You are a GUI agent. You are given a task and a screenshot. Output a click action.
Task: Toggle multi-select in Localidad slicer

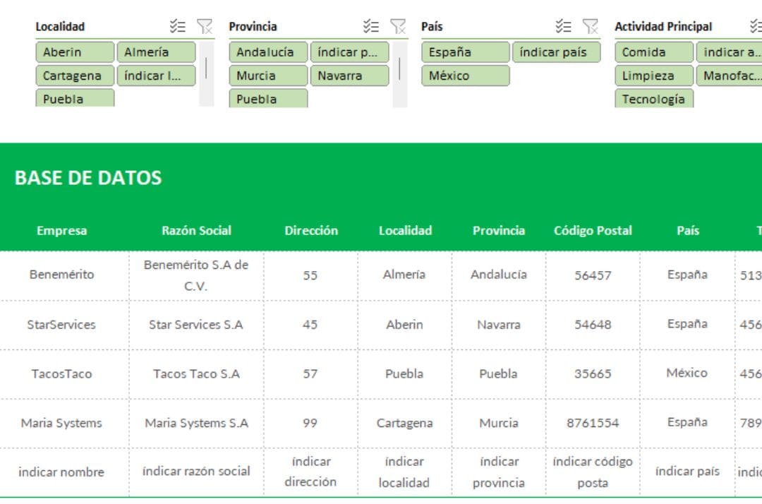coord(177,26)
